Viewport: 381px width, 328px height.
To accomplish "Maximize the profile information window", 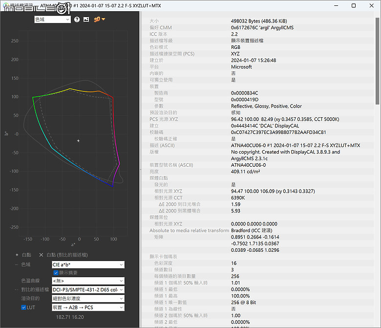I will point(354,5).
